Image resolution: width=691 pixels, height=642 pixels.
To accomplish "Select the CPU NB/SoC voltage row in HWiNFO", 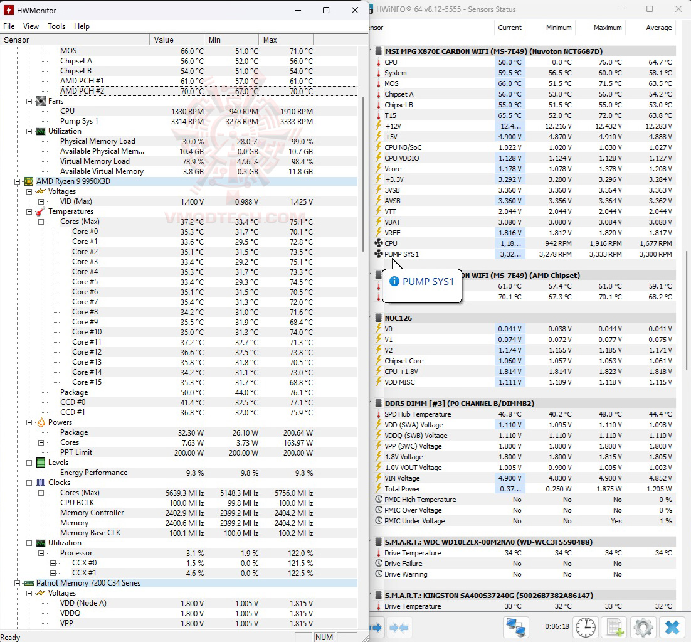I will pos(524,147).
